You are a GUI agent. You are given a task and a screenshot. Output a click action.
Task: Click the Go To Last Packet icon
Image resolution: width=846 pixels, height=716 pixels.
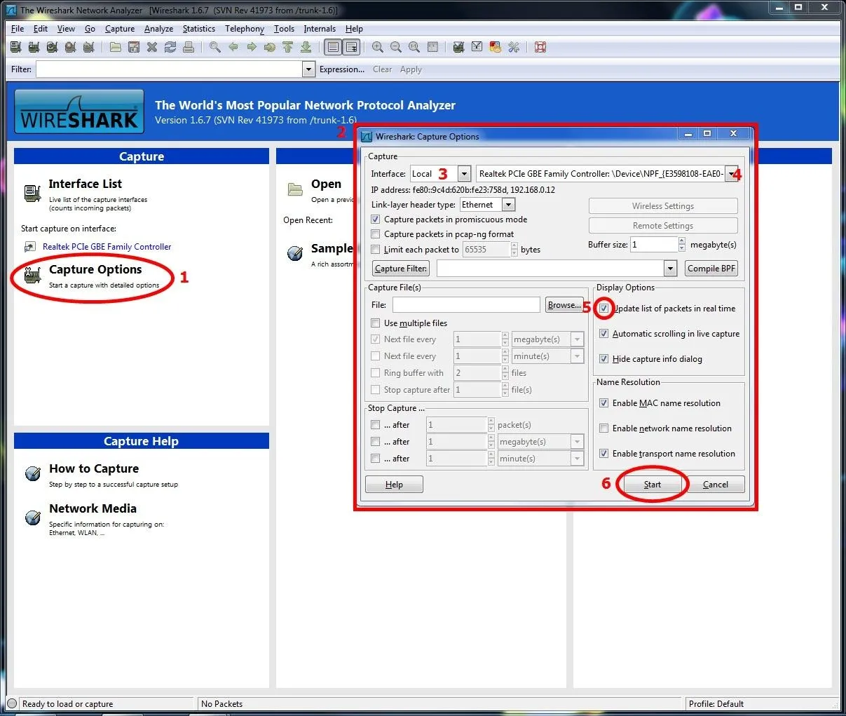coord(306,47)
